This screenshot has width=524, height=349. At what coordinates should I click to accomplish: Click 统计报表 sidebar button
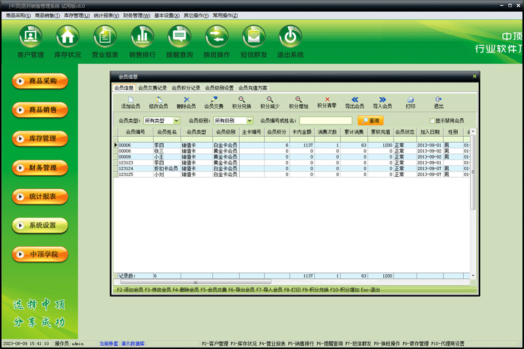(40, 196)
